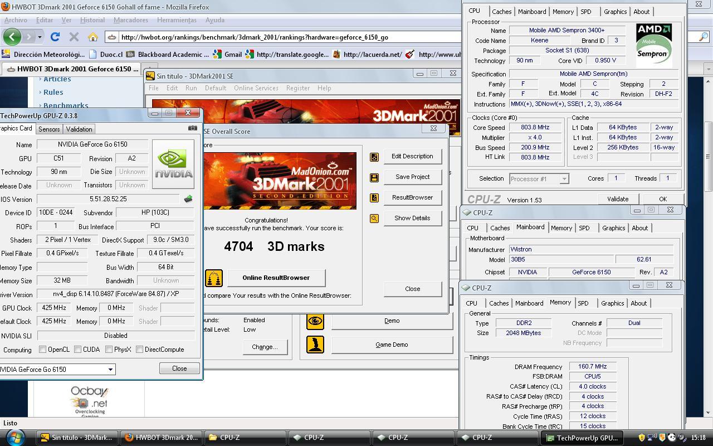Click the joystick icon beside Game Demo
Screen dimensions: 713x446
[315, 345]
